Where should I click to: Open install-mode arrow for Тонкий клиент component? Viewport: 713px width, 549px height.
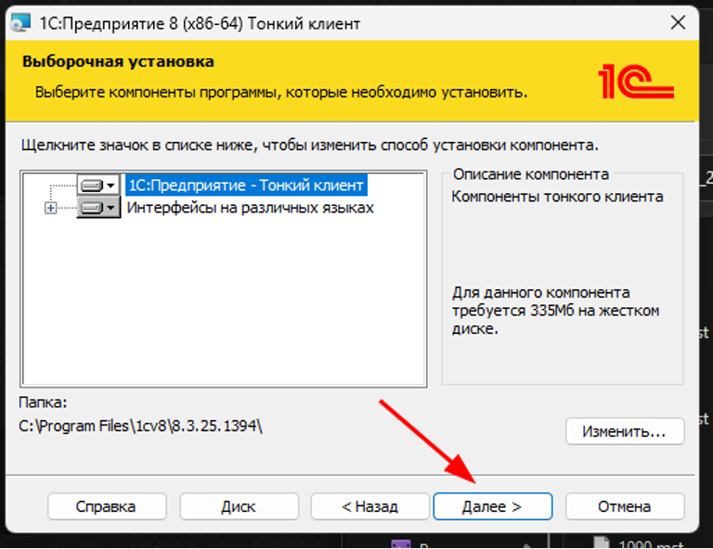[111, 185]
